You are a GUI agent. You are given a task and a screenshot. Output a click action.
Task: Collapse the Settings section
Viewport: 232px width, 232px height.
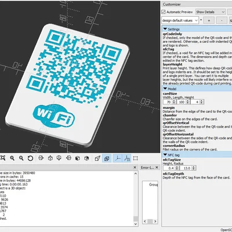pos(165,29)
